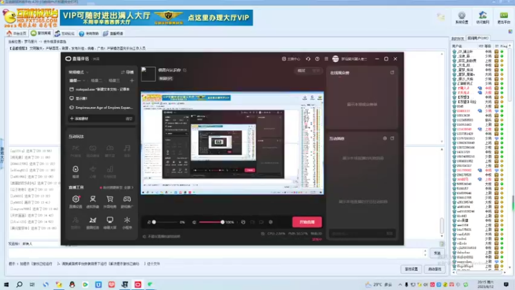Switch to portrait (竖屏) mode
Screen dimensions: 515x290
tap(315, 71)
